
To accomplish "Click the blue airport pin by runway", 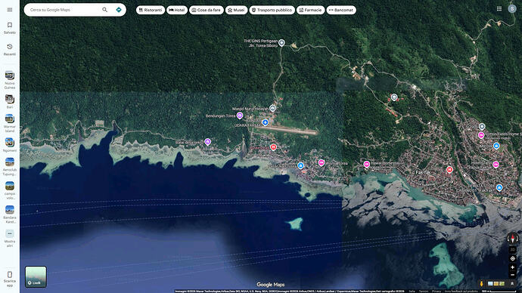I will [266, 122].
